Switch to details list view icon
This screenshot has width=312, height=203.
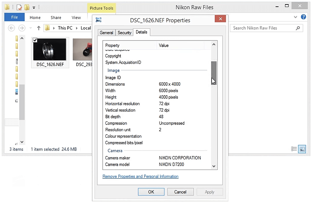294,149
